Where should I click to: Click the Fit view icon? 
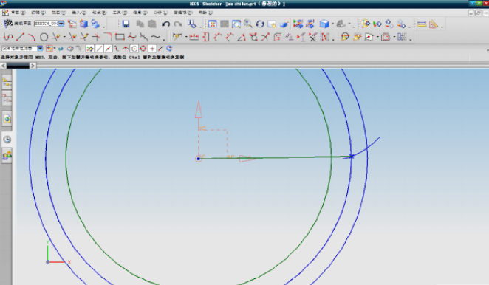pyautogui.click(x=213, y=24)
